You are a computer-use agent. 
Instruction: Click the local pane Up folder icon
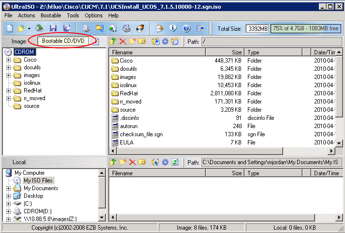pyautogui.click(x=113, y=162)
